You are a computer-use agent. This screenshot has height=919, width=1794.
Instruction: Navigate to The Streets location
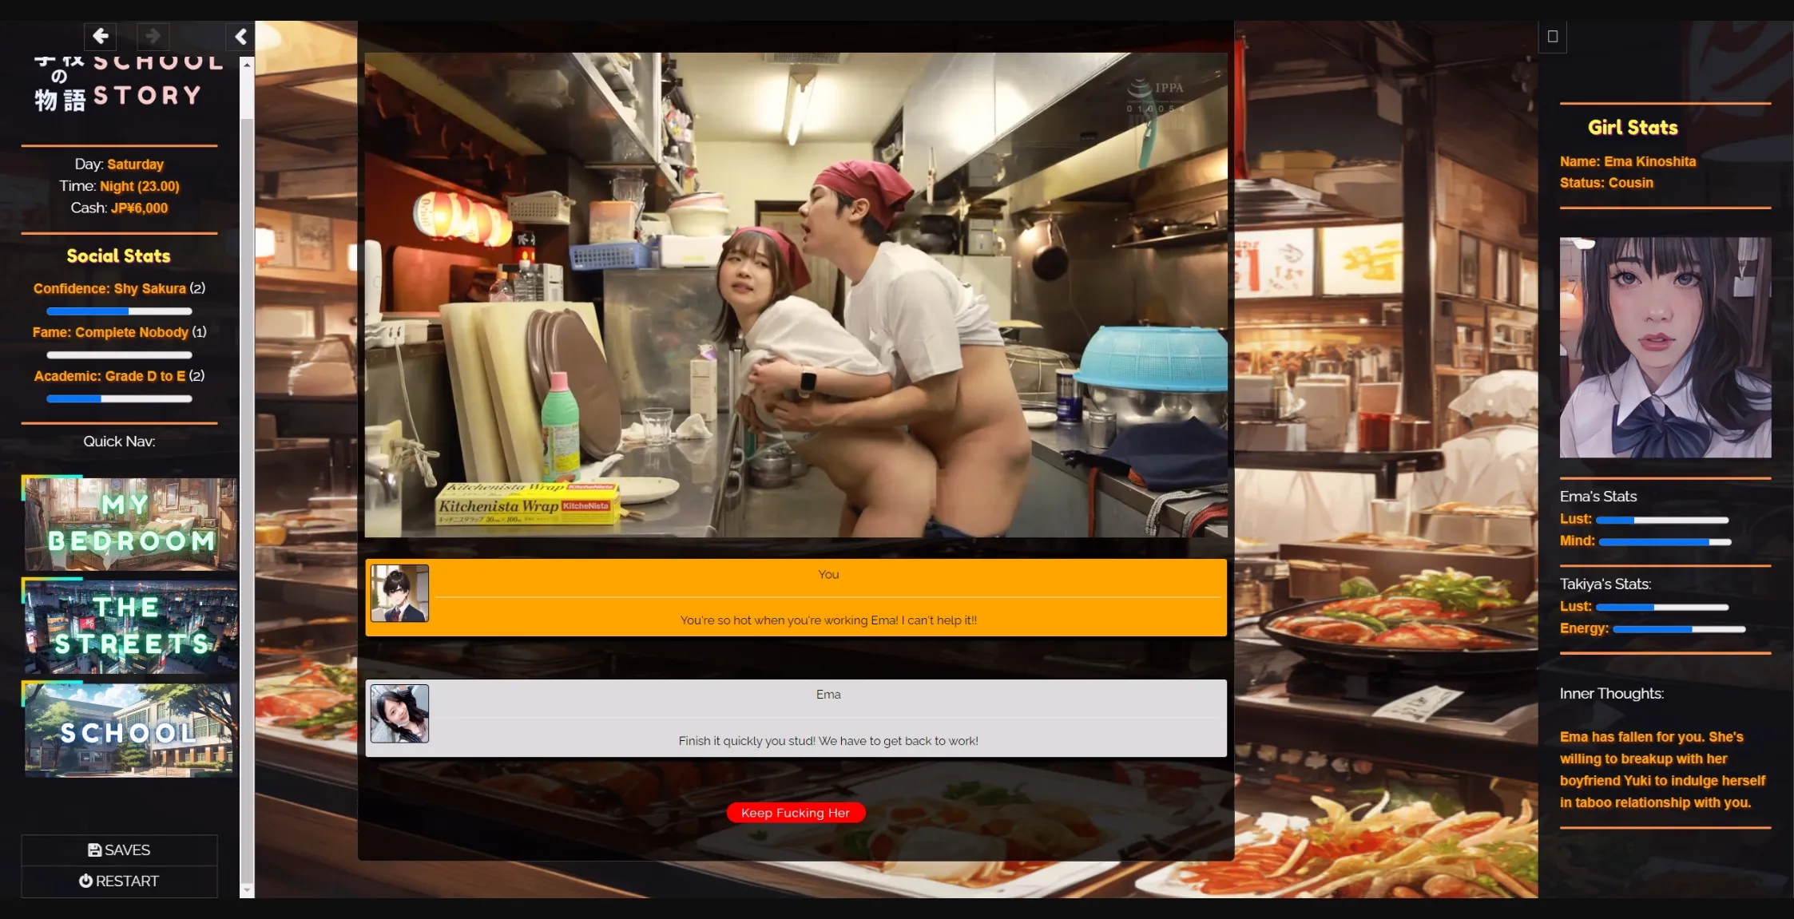(x=130, y=626)
